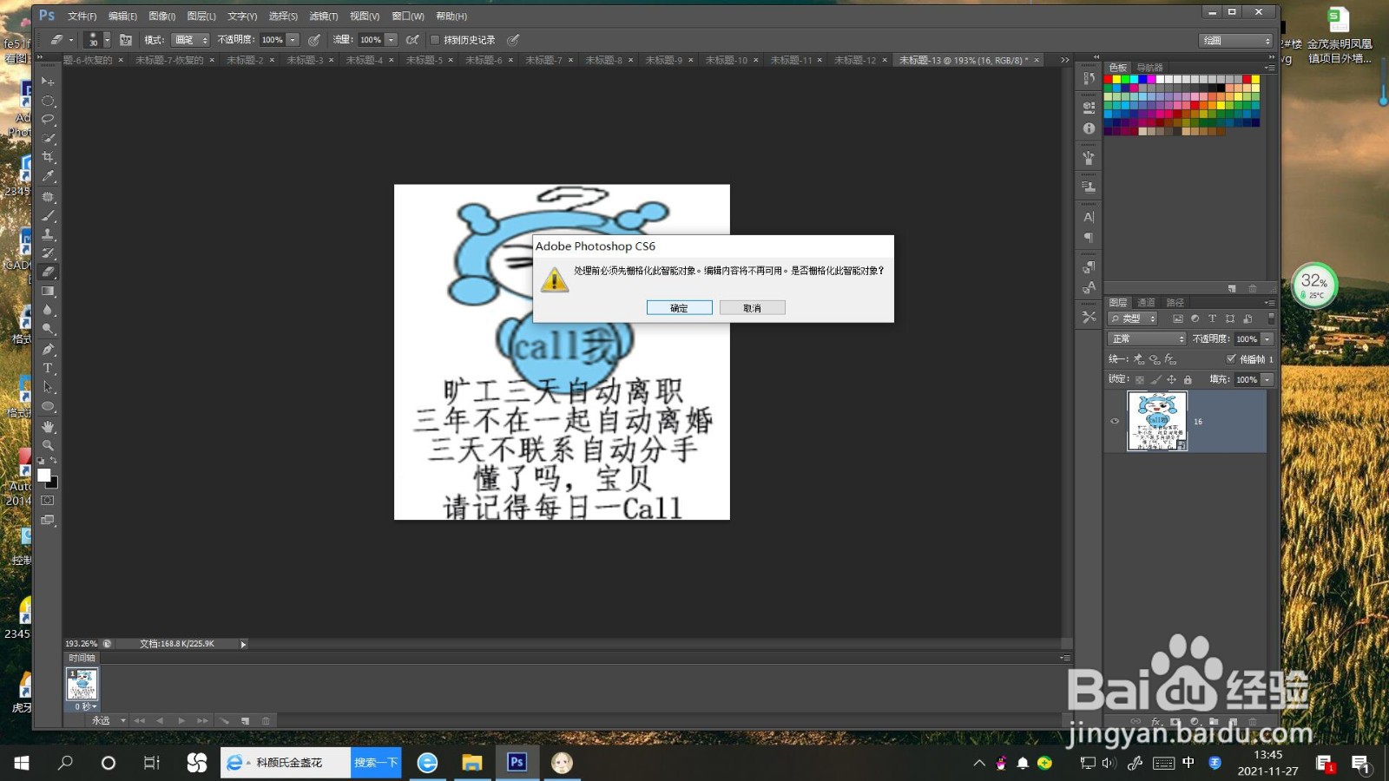Viewport: 1389px width, 781px height.
Task: Toggle the Brush panel button in options bar
Action: [126, 40]
